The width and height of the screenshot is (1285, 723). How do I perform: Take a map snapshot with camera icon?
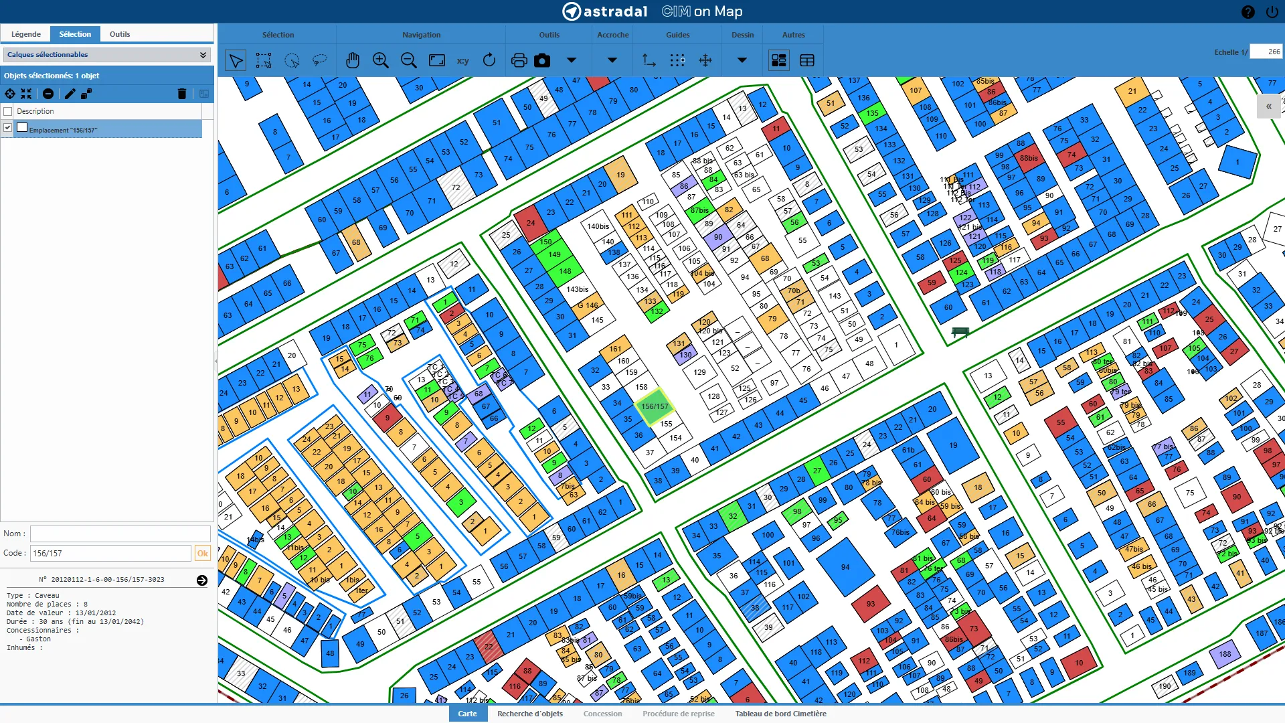coord(542,61)
